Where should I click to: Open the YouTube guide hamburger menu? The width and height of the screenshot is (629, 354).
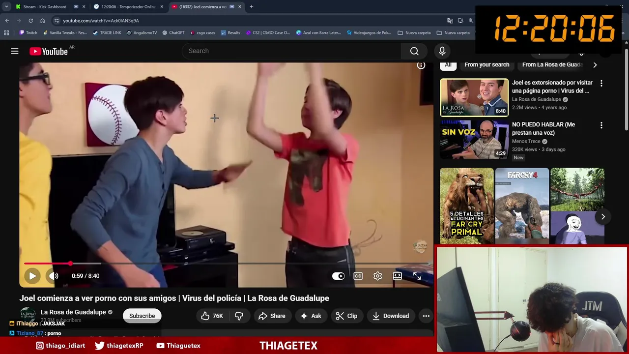tap(15, 51)
